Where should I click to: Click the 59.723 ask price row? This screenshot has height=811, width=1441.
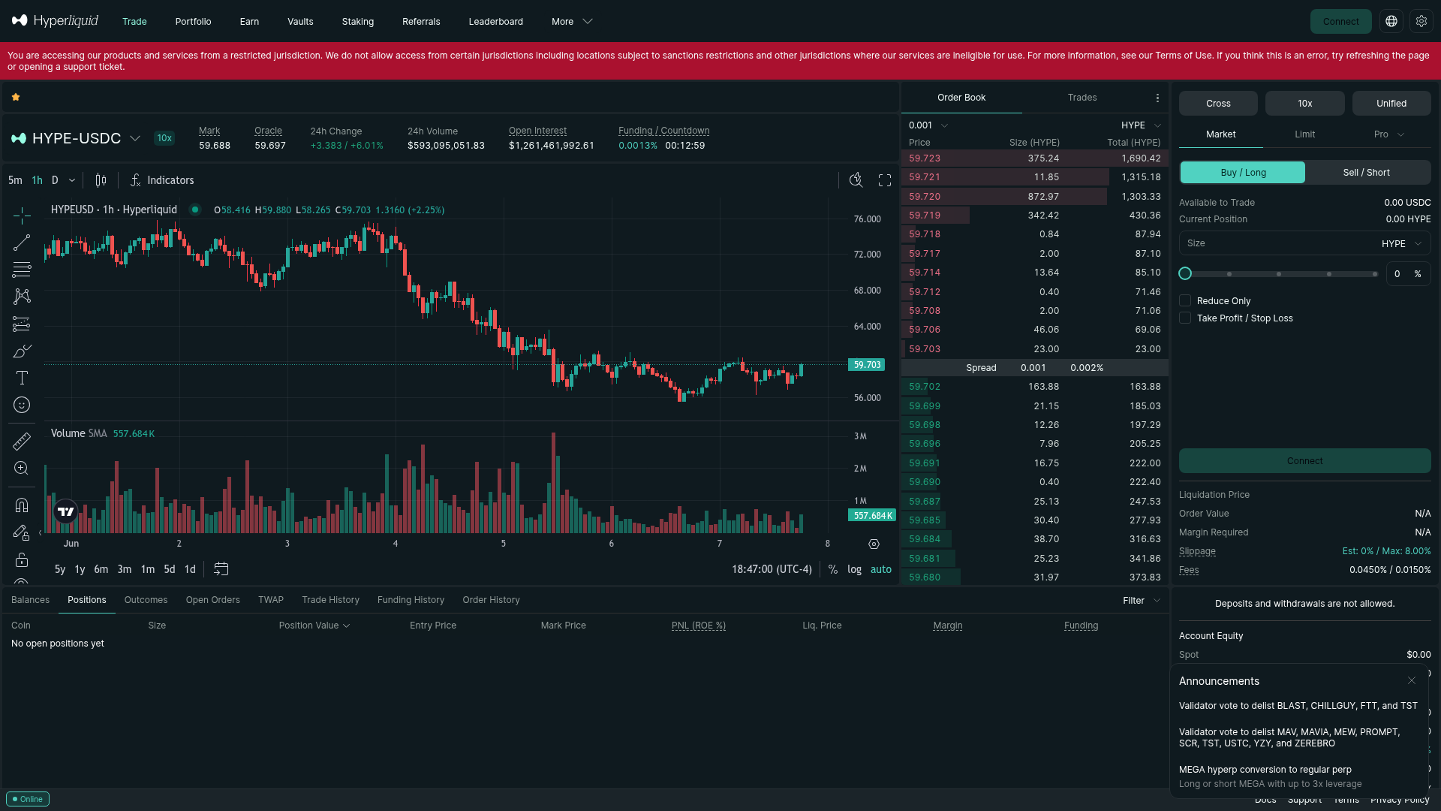[1034, 158]
